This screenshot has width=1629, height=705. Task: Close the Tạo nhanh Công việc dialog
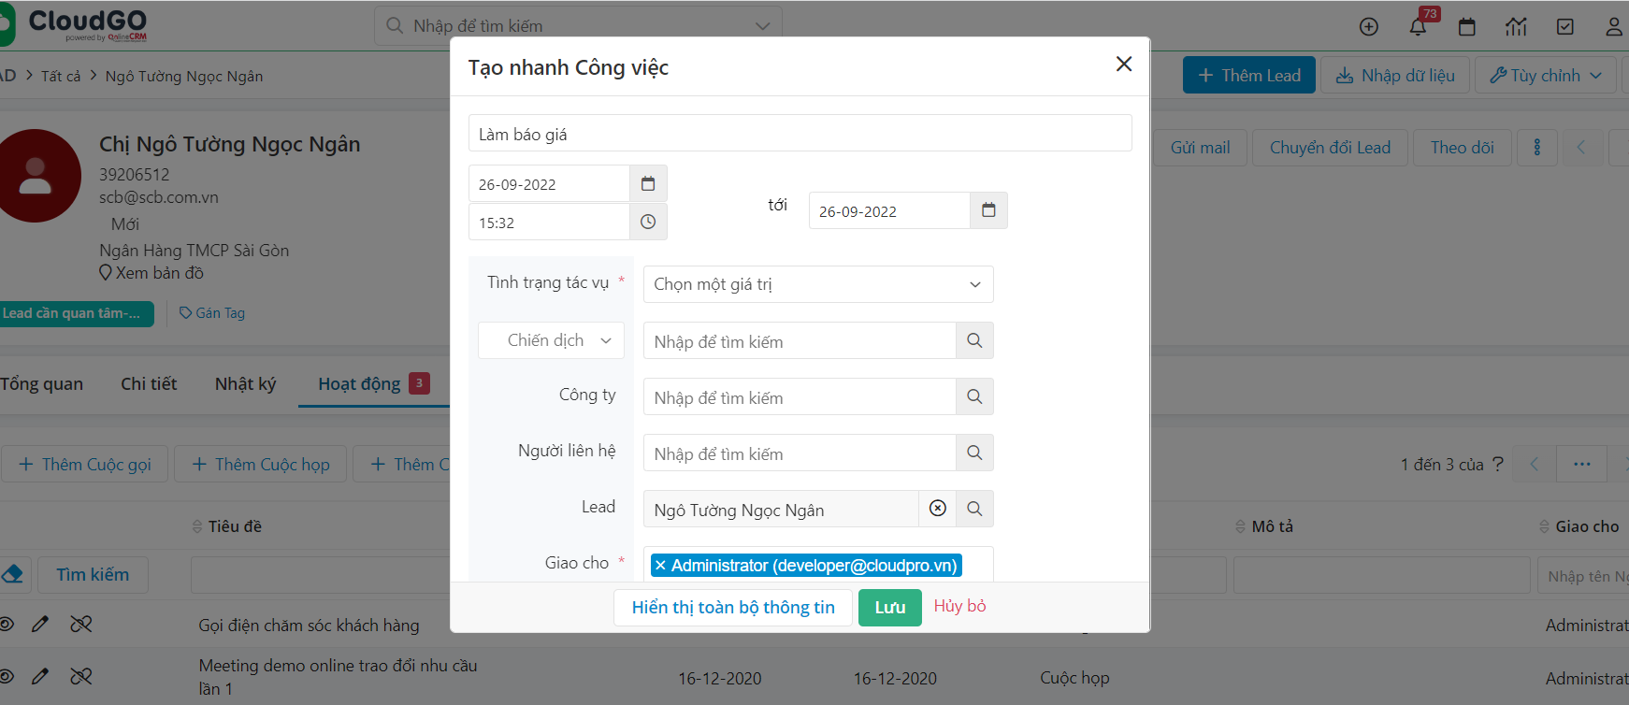click(x=1124, y=64)
